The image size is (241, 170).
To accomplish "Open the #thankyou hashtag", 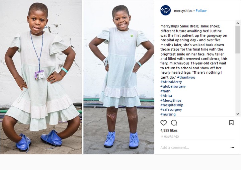I will pos(186,77).
